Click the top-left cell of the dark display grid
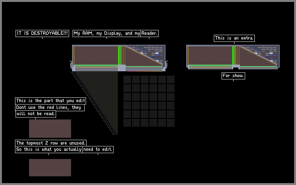This screenshot has width=296, height=185. pyautogui.click(x=127, y=79)
